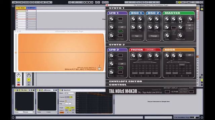Select the 2 SLIMPHAT track header
The height and width of the screenshot is (120, 215).
(x=31, y=8)
